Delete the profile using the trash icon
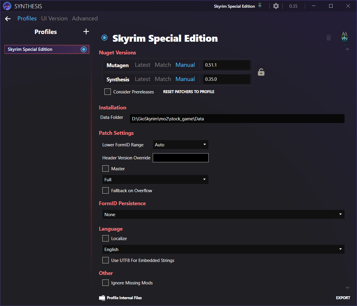The height and width of the screenshot is (306, 357). 329,38
